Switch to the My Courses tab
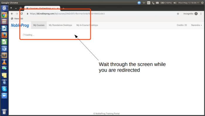205x116 pixels. click(39, 25)
